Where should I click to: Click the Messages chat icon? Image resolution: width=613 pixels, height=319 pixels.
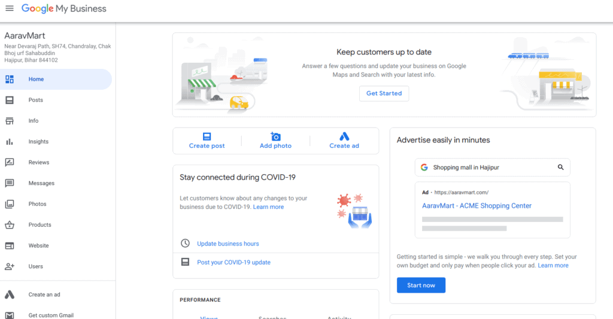(x=10, y=183)
